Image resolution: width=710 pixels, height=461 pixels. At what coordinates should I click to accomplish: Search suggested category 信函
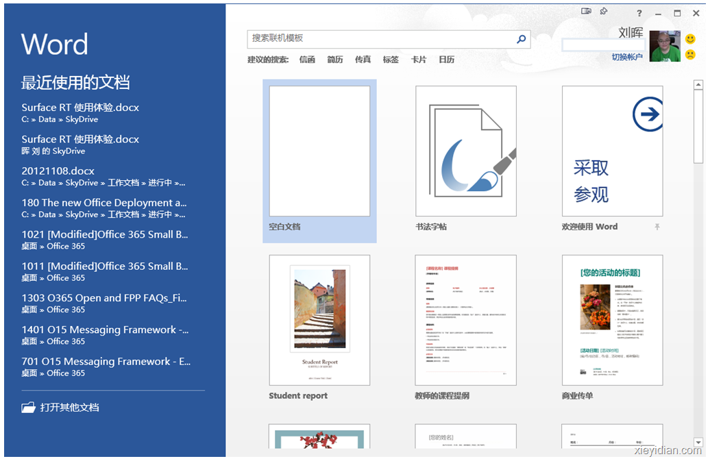pyautogui.click(x=307, y=60)
